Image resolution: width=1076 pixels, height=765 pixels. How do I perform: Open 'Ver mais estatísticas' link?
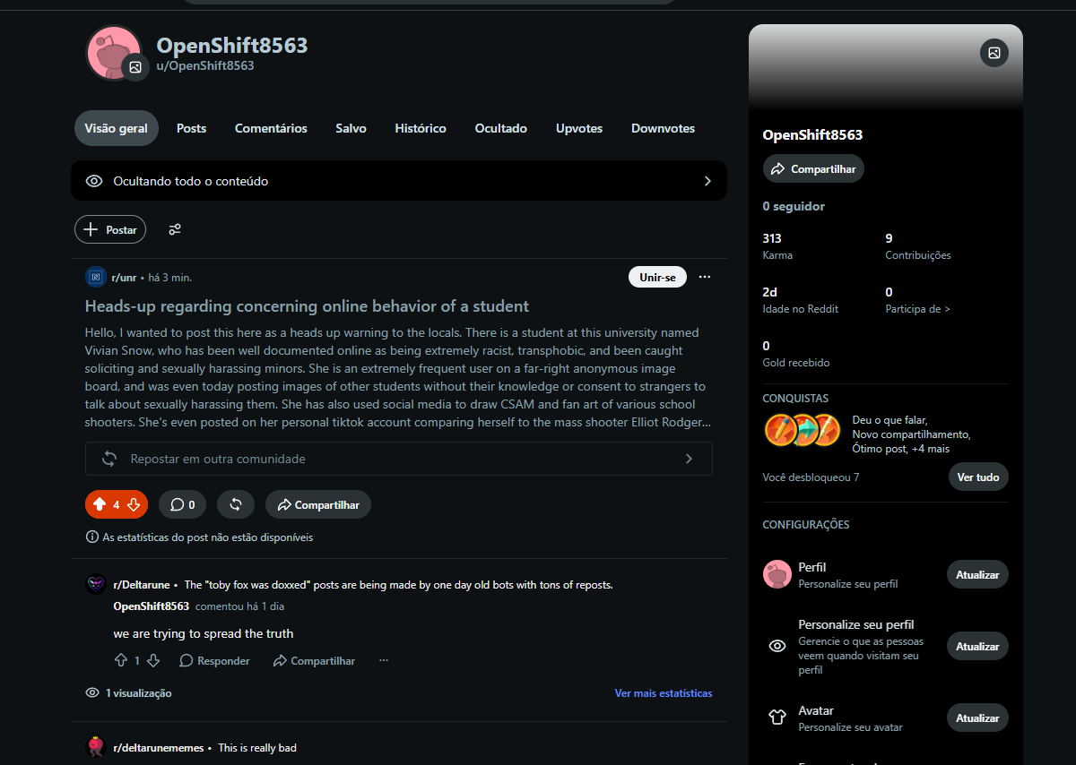664,692
